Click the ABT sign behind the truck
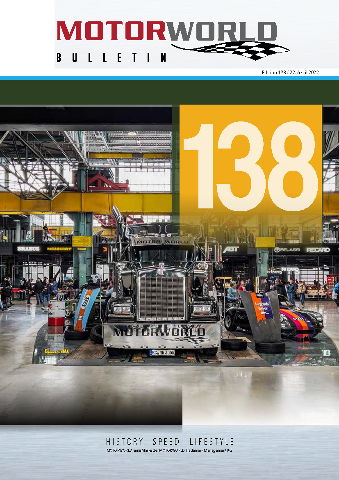 (230, 249)
